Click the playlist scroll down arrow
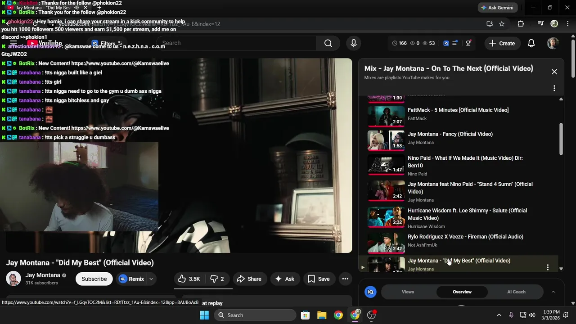The width and height of the screenshot is (576, 324). (x=561, y=269)
